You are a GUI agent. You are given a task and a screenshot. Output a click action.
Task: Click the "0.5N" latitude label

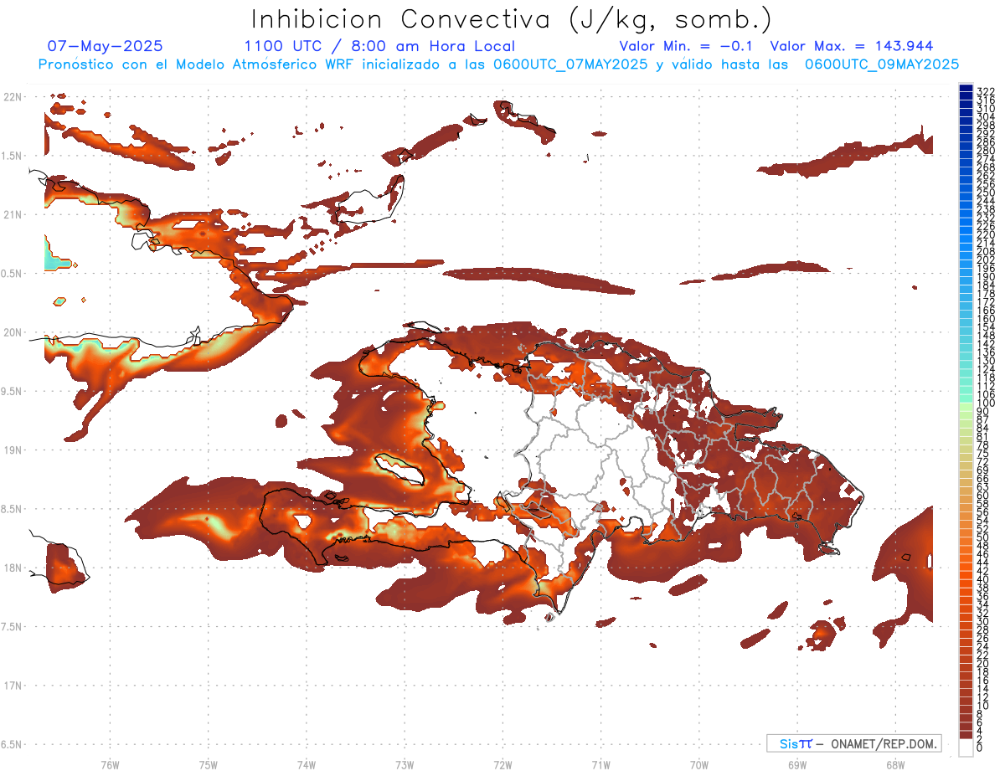[x=13, y=274]
